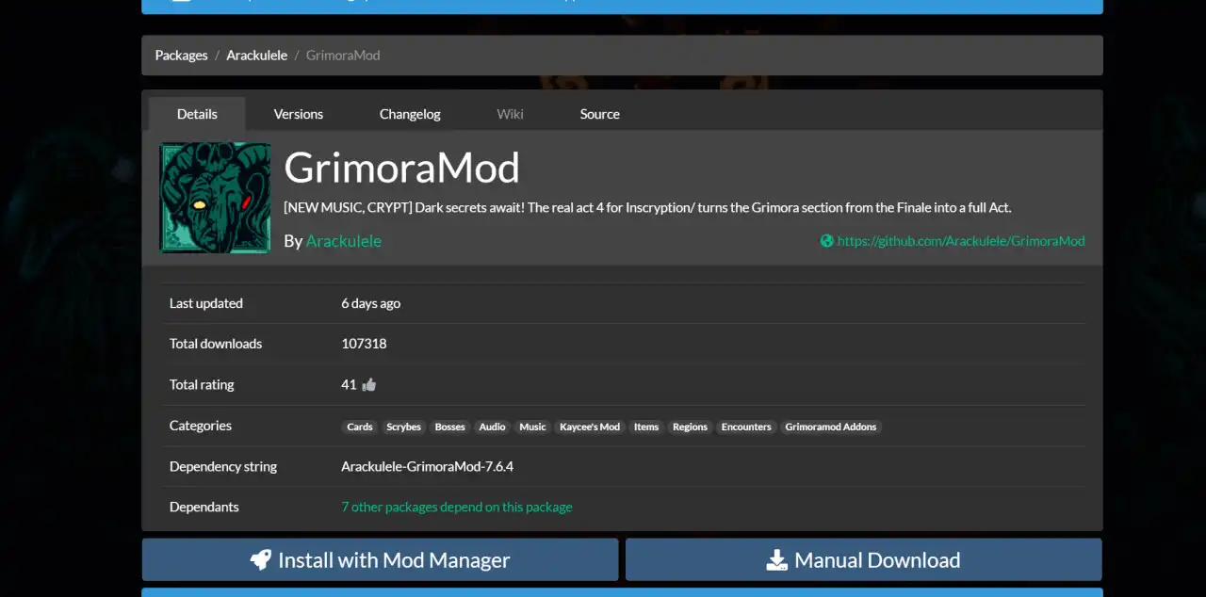
Task: Select the Encounters category tag
Action: pos(746,427)
